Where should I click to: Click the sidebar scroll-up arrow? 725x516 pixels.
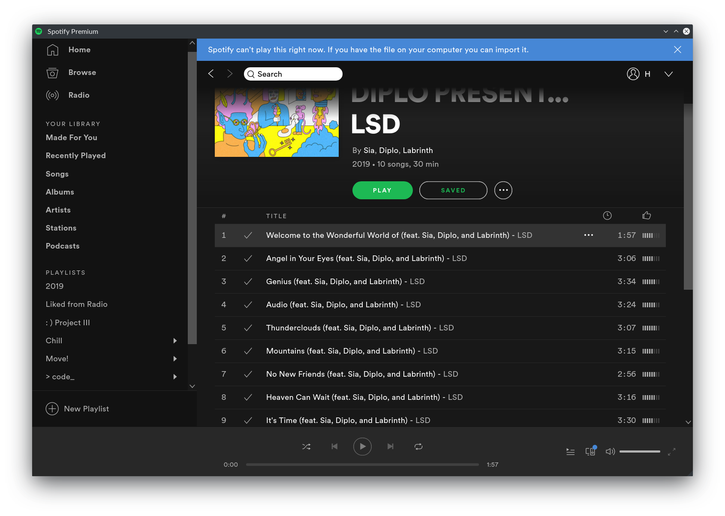coord(192,43)
